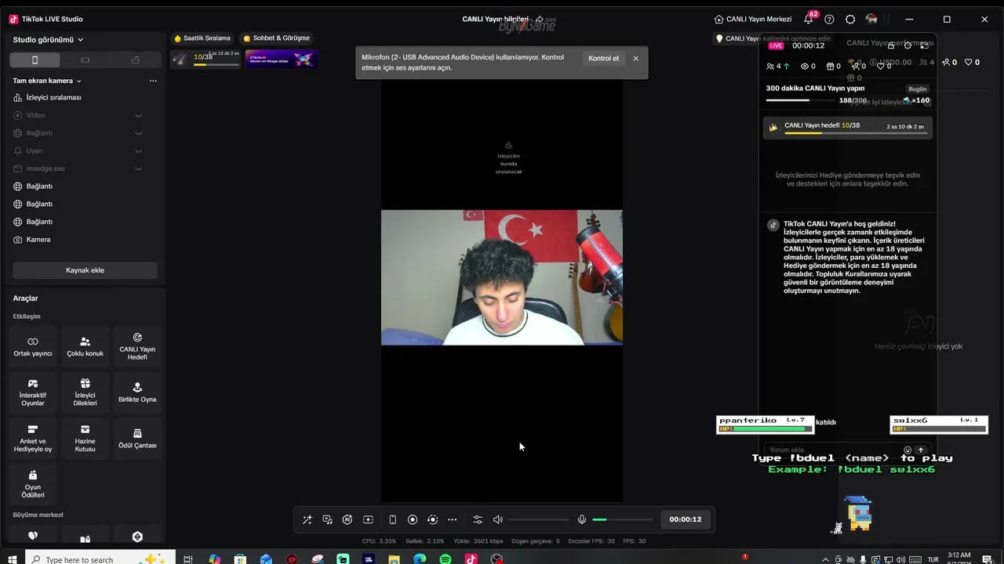The height and width of the screenshot is (564, 1004).
Task: Show the hidden Uyarı source
Action: (x=138, y=150)
